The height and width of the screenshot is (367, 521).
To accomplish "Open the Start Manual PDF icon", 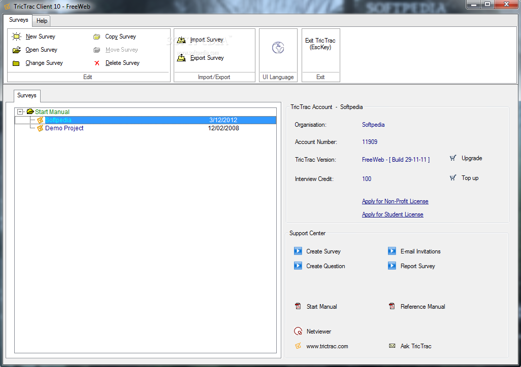I will tap(298, 306).
